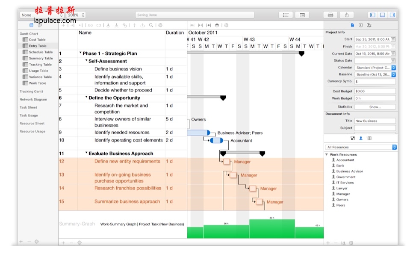Image resolution: width=416 pixels, height=263 pixels.
Task: Click gear icon below the summary graph
Action: (80, 242)
